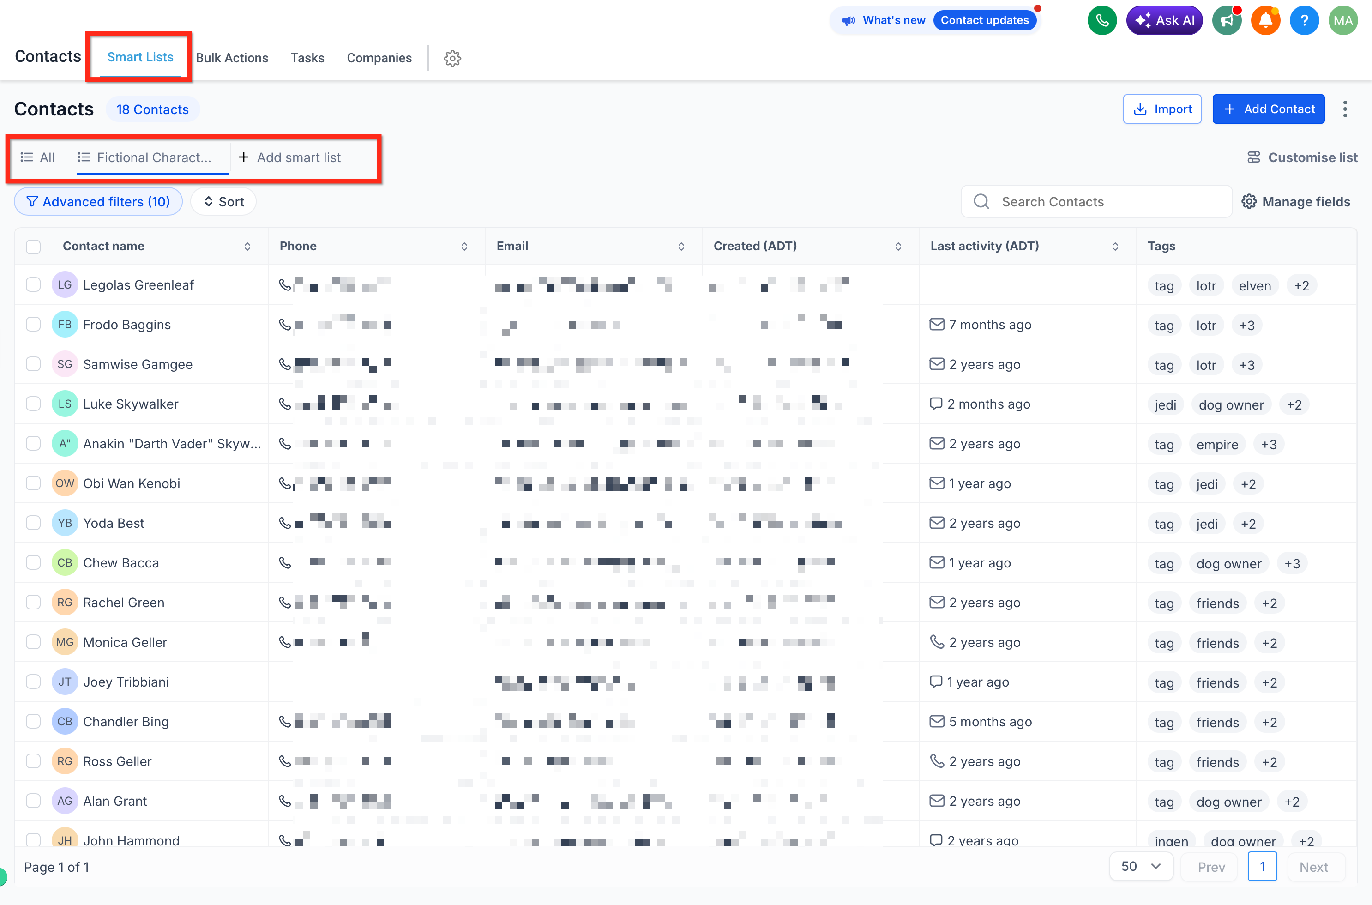The image size is (1372, 905).
Task: Open the Sort dropdown
Action: pos(224,201)
